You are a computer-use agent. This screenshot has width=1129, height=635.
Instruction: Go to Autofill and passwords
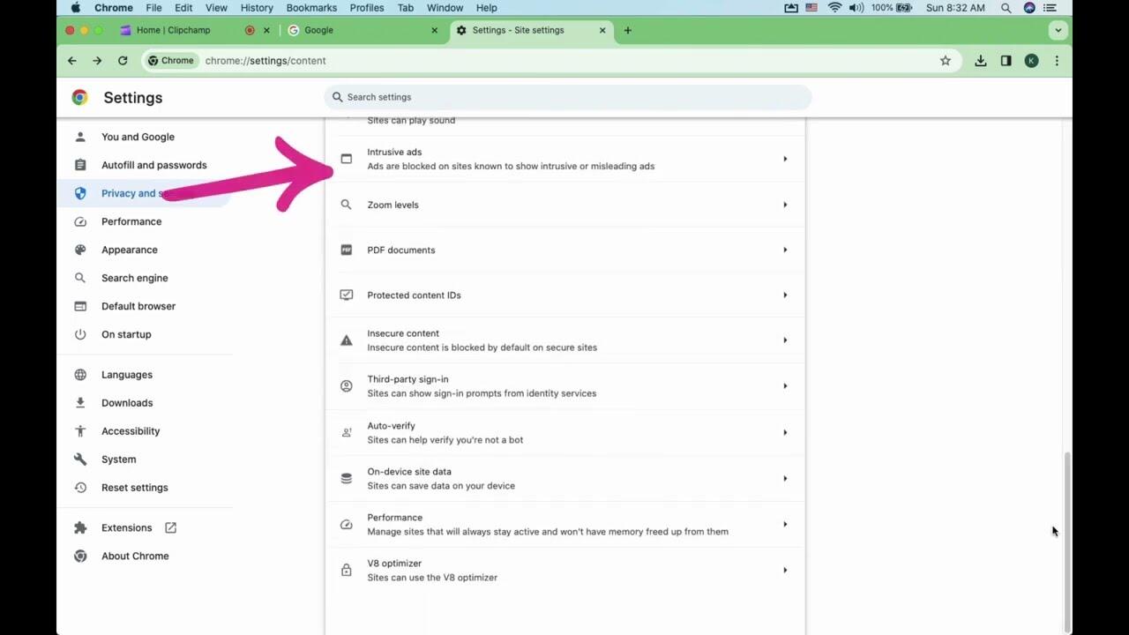point(153,165)
